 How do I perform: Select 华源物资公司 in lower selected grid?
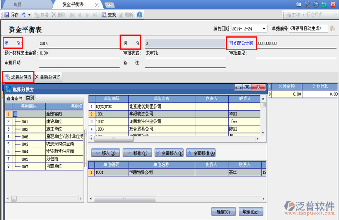177,173
